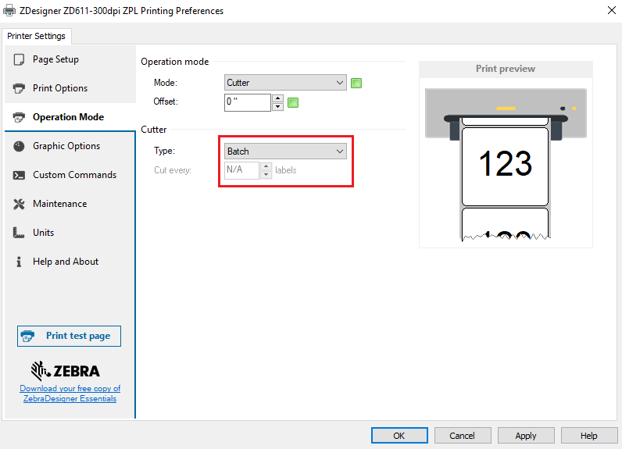622x449 pixels.
Task: Click the Zebra logo
Action: (65, 370)
